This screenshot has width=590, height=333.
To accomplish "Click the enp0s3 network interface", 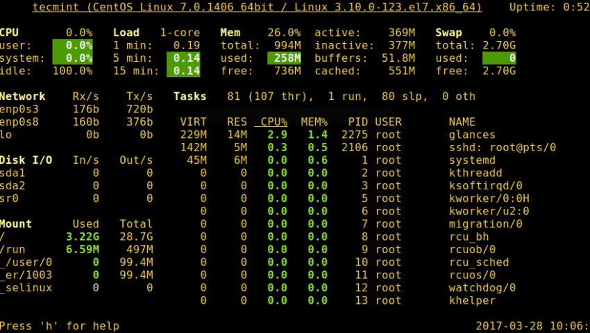I will coord(19,109).
